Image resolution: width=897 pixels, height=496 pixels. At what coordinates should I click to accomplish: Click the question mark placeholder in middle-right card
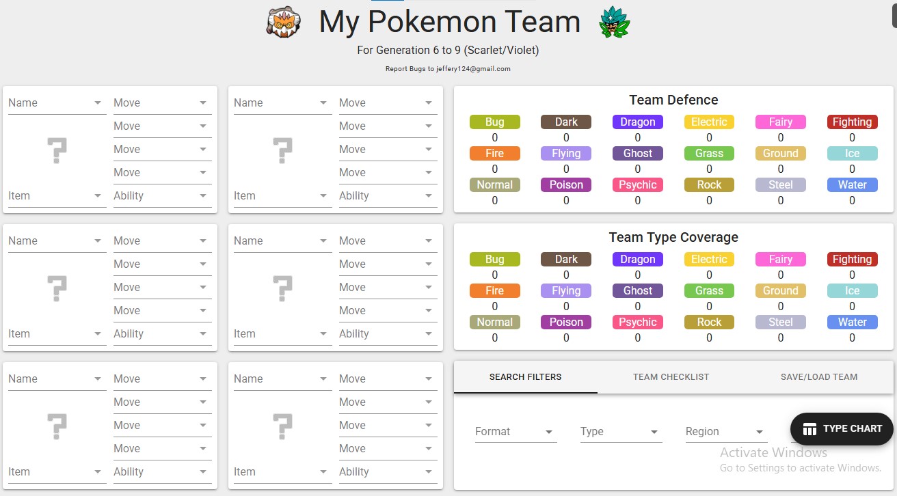(x=282, y=288)
